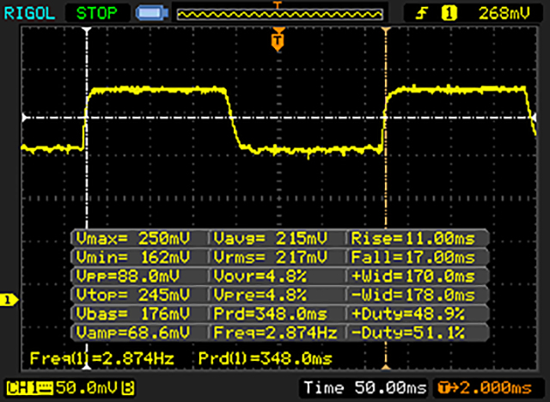
Task: Click the 2.000ms trigger offset readout
Action: [x=496, y=388]
